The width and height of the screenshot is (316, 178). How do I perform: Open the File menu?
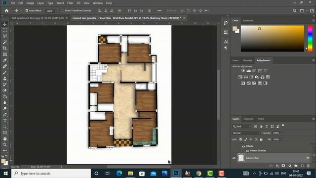(13, 3)
